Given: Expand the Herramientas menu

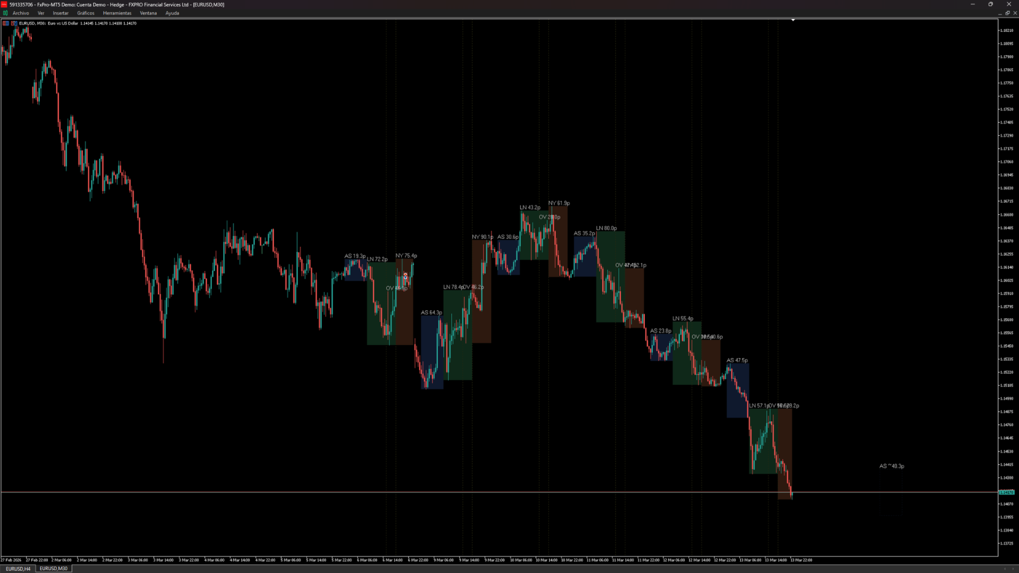Looking at the screenshot, I should 117,13.
